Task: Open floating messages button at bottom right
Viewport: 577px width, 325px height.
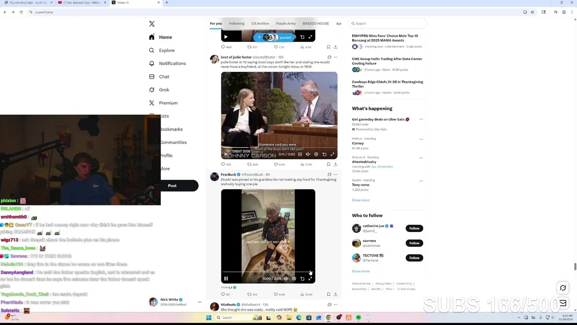Action: click(x=563, y=303)
